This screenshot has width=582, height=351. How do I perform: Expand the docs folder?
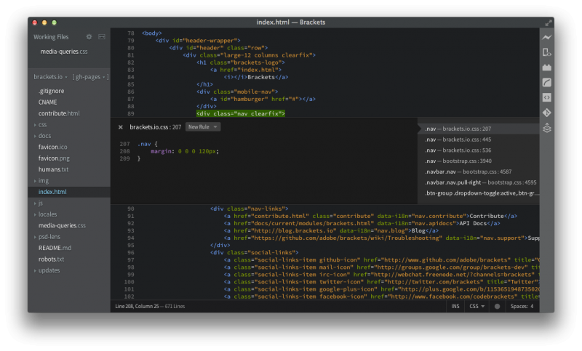click(x=42, y=136)
